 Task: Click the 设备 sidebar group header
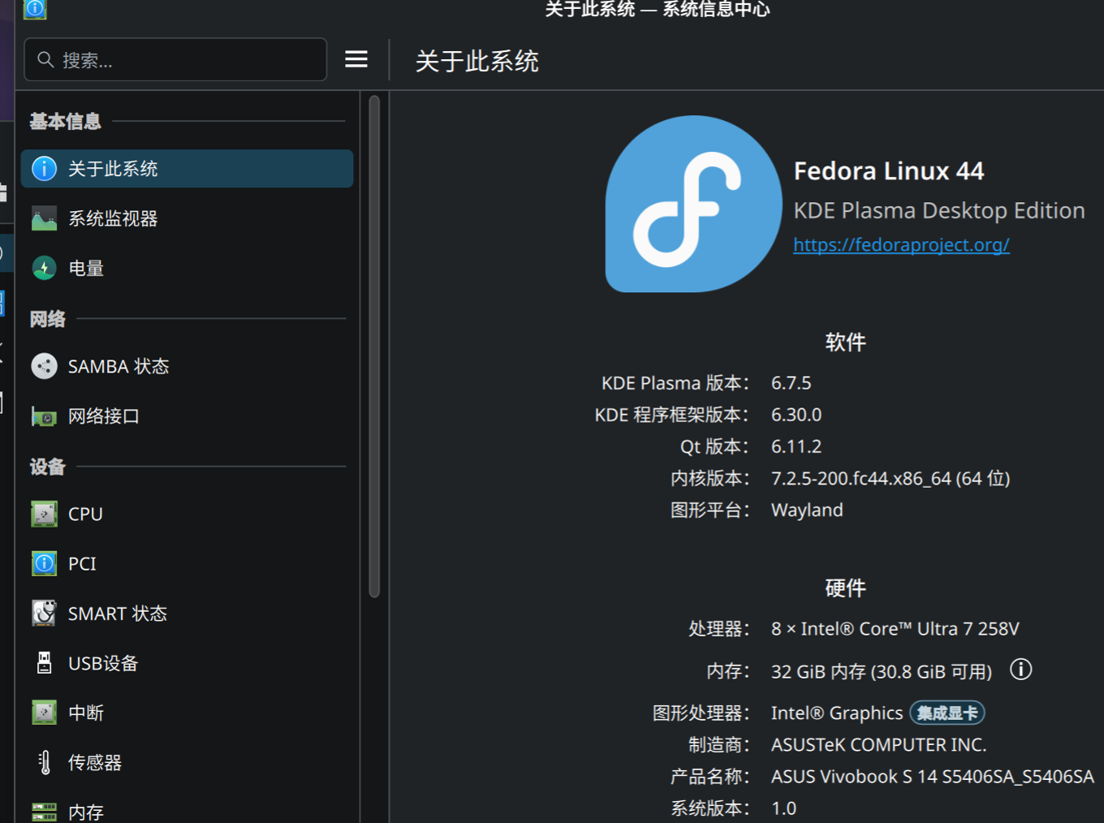click(47, 467)
